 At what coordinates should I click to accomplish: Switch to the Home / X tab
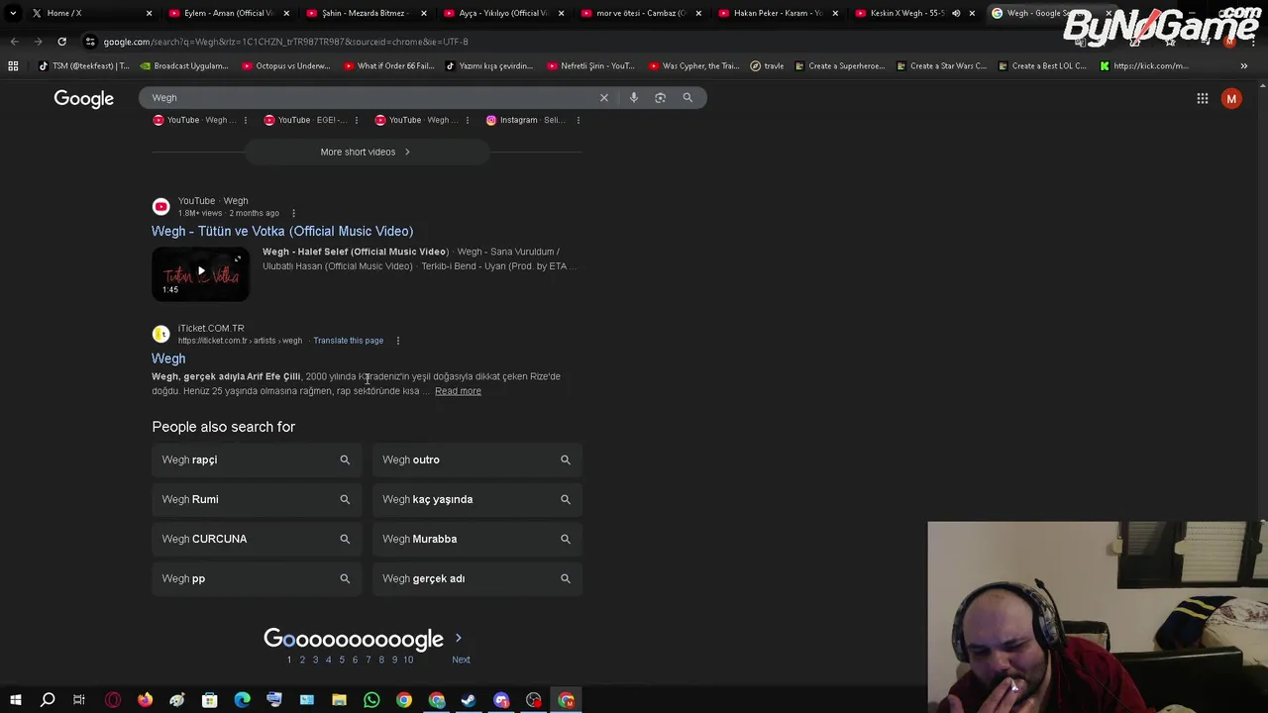click(92, 13)
